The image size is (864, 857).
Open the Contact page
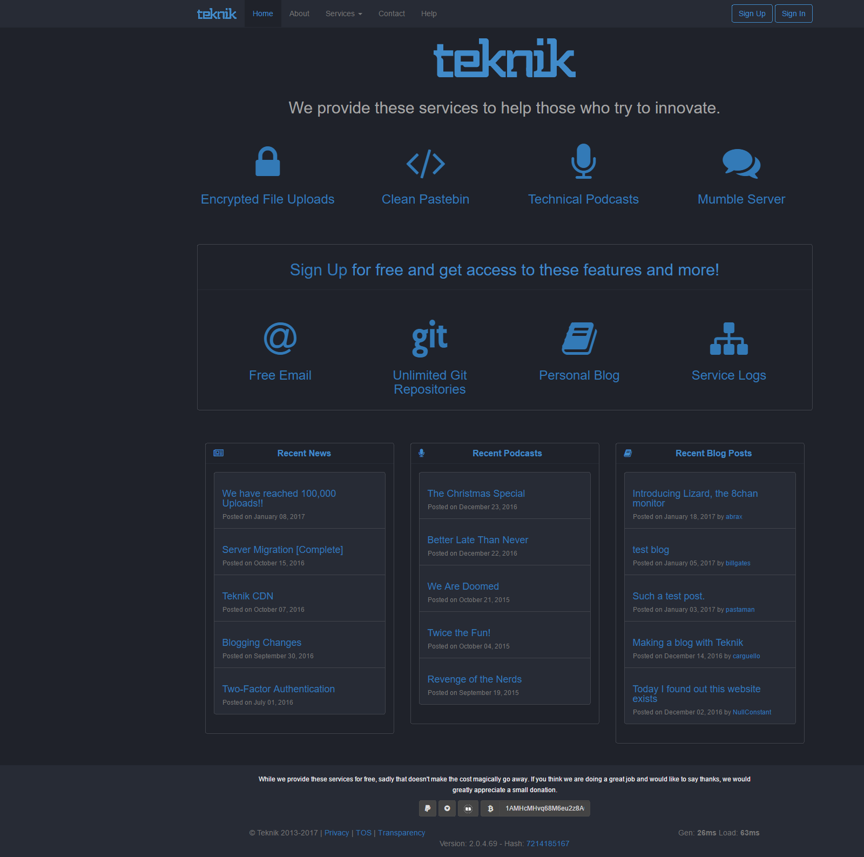pyautogui.click(x=391, y=14)
